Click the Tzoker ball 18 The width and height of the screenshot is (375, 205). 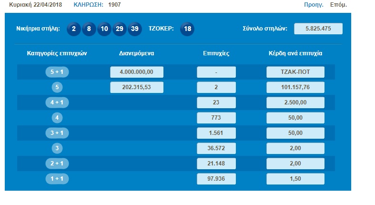(188, 29)
